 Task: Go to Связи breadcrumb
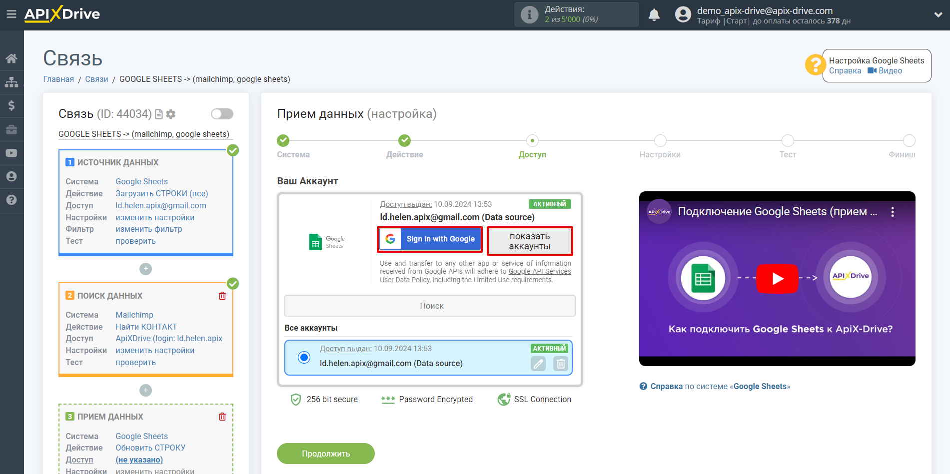point(96,79)
